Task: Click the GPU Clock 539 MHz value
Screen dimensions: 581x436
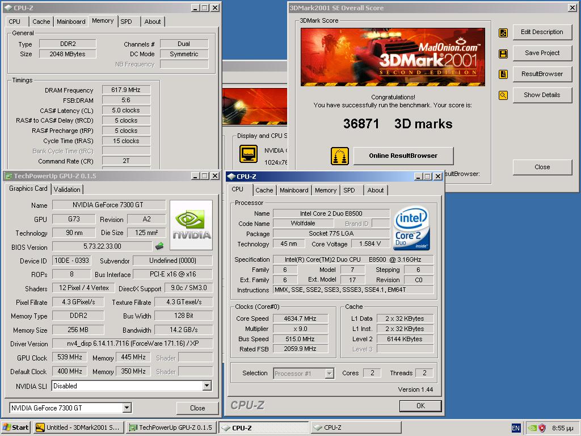Action: [x=70, y=357]
